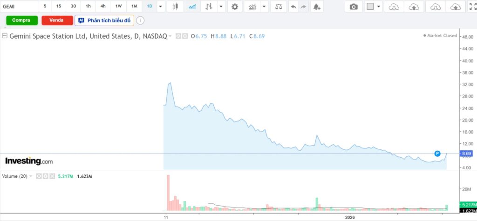This screenshot has height=221, width=477.
Task: Open the indicators icon
Action: (x=252, y=7)
